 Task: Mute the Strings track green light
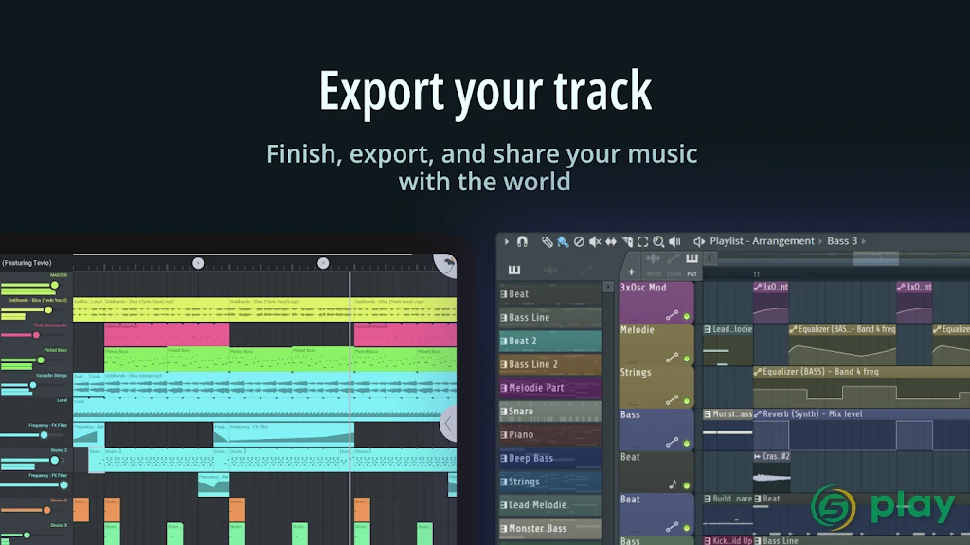tap(687, 401)
